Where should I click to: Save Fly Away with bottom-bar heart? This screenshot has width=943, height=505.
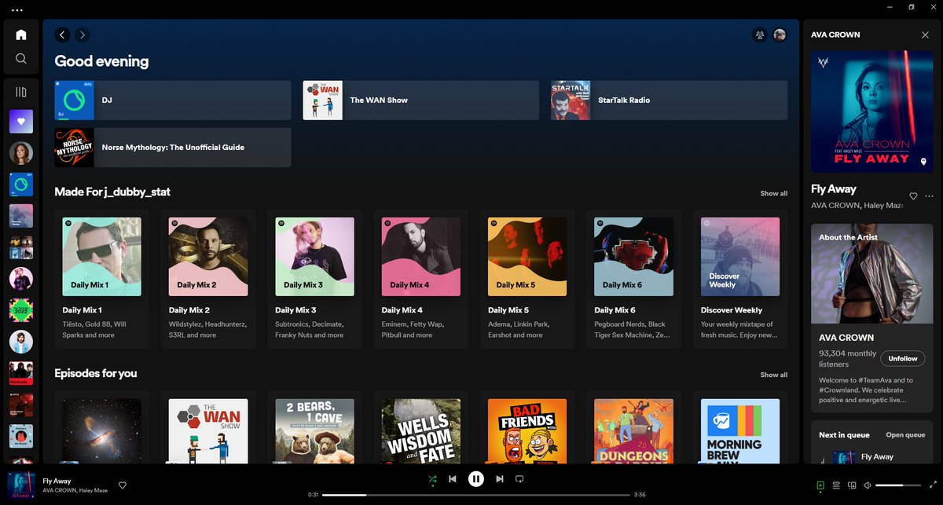[x=123, y=485]
